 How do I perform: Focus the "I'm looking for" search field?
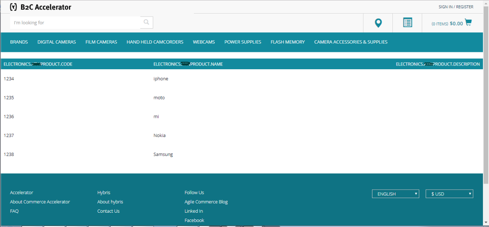[75, 23]
